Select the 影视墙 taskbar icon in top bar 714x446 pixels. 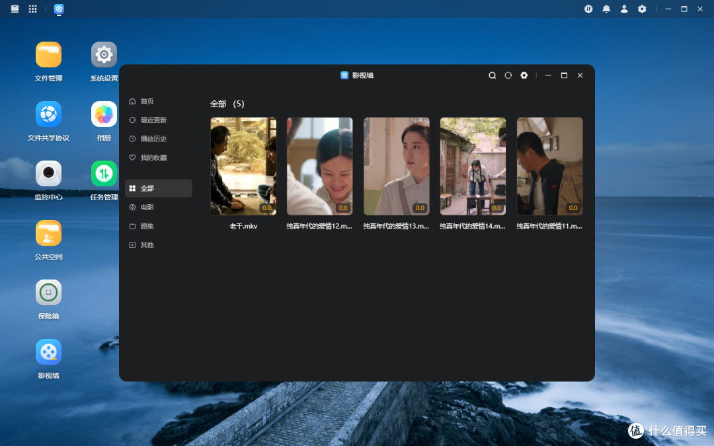tap(59, 9)
